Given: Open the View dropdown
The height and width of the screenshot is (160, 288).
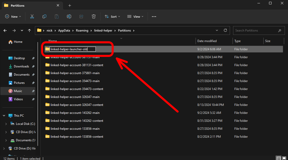Looking at the screenshot, I should pos(136,17).
